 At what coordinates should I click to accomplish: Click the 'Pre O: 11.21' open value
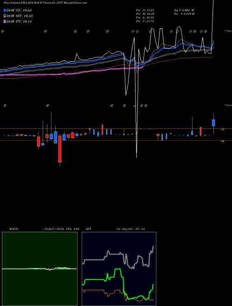(146, 10)
